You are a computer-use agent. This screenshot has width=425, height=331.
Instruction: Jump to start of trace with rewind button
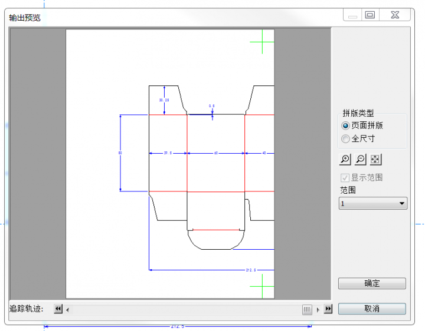pos(58,309)
